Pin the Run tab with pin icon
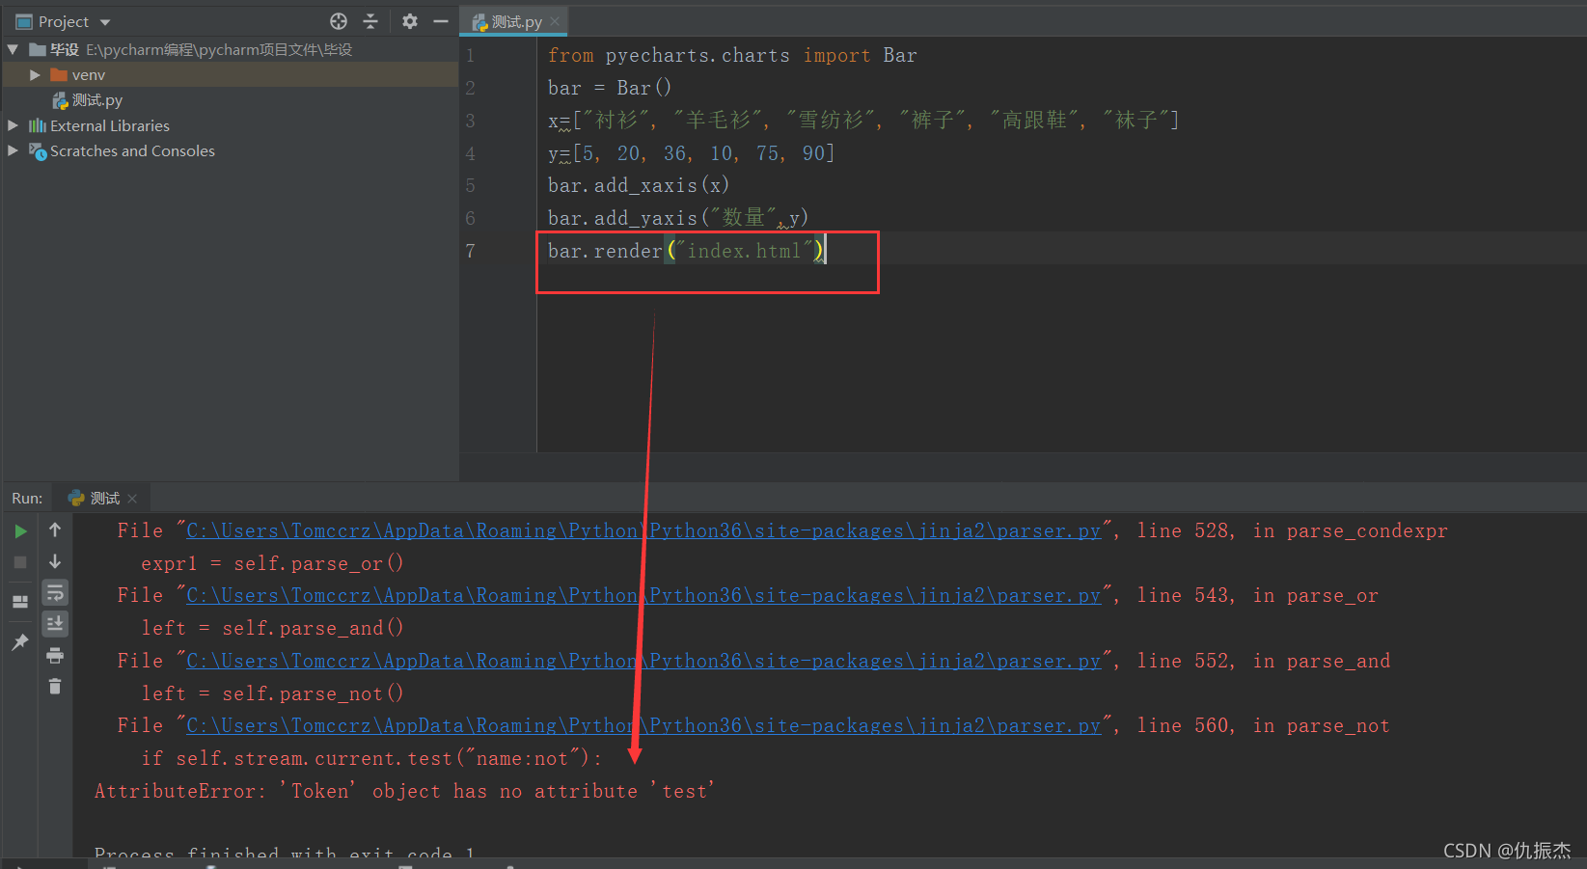1587x869 pixels. tap(20, 642)
